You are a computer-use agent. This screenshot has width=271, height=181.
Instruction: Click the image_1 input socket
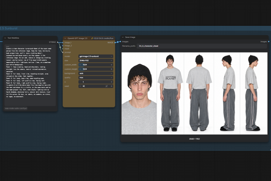(63, 43)
